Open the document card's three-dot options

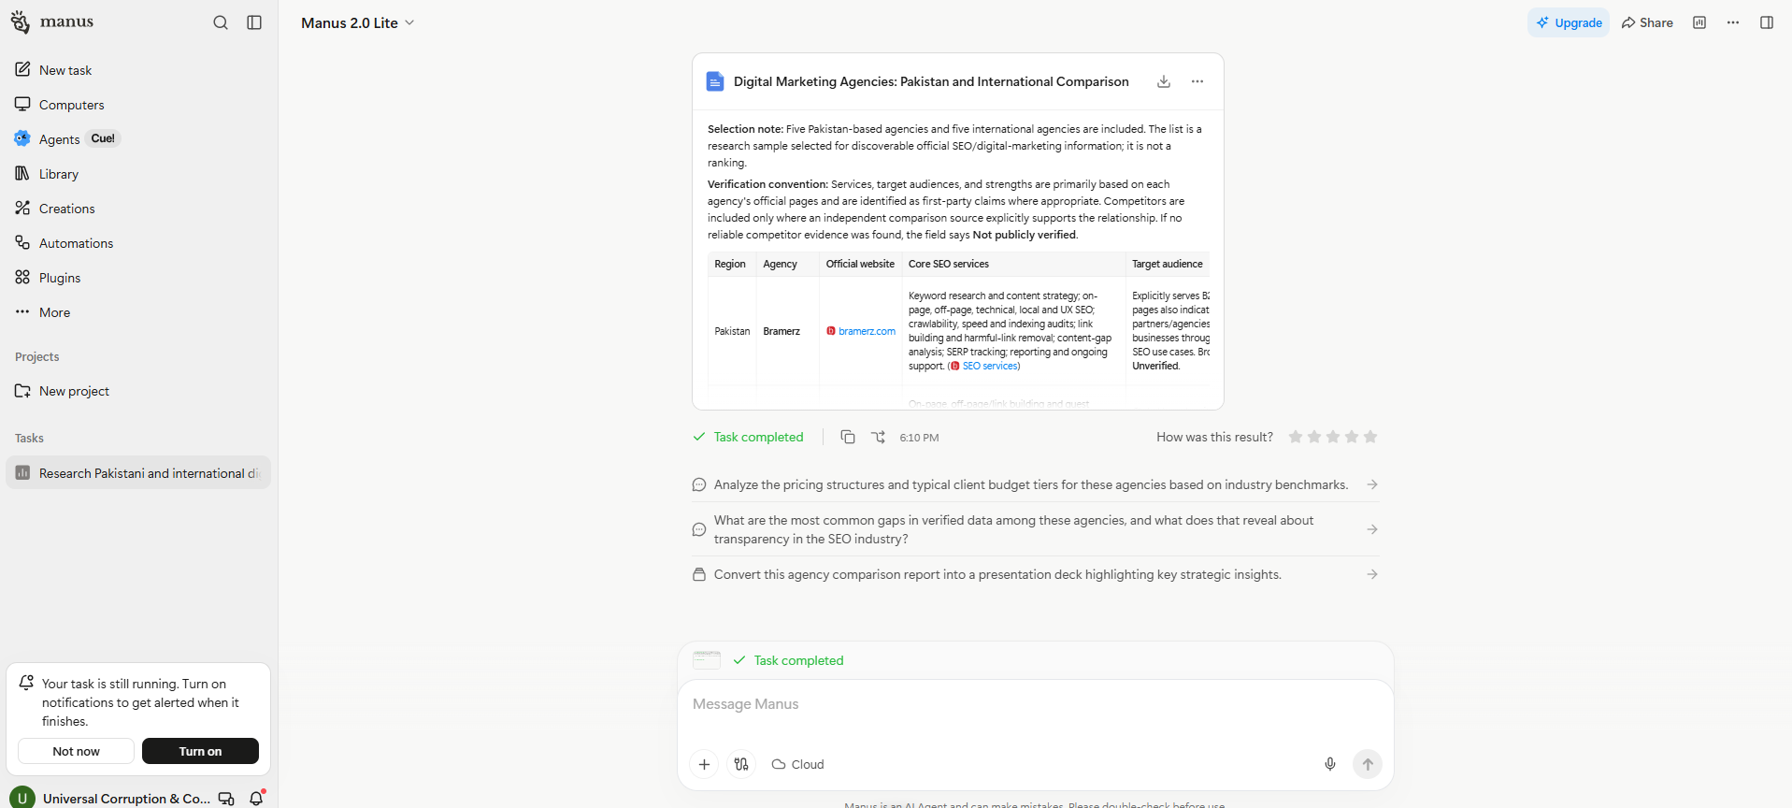[x=1197, y=81]
